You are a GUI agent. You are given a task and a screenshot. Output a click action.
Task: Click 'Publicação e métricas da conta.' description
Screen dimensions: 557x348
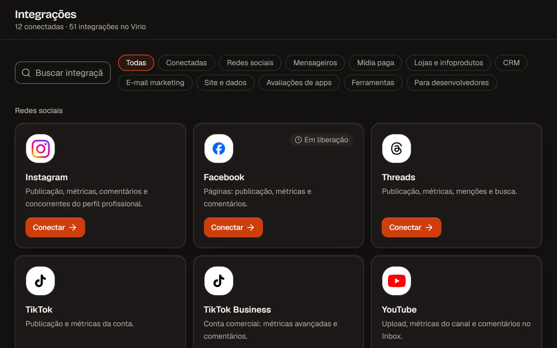(80, 324)
